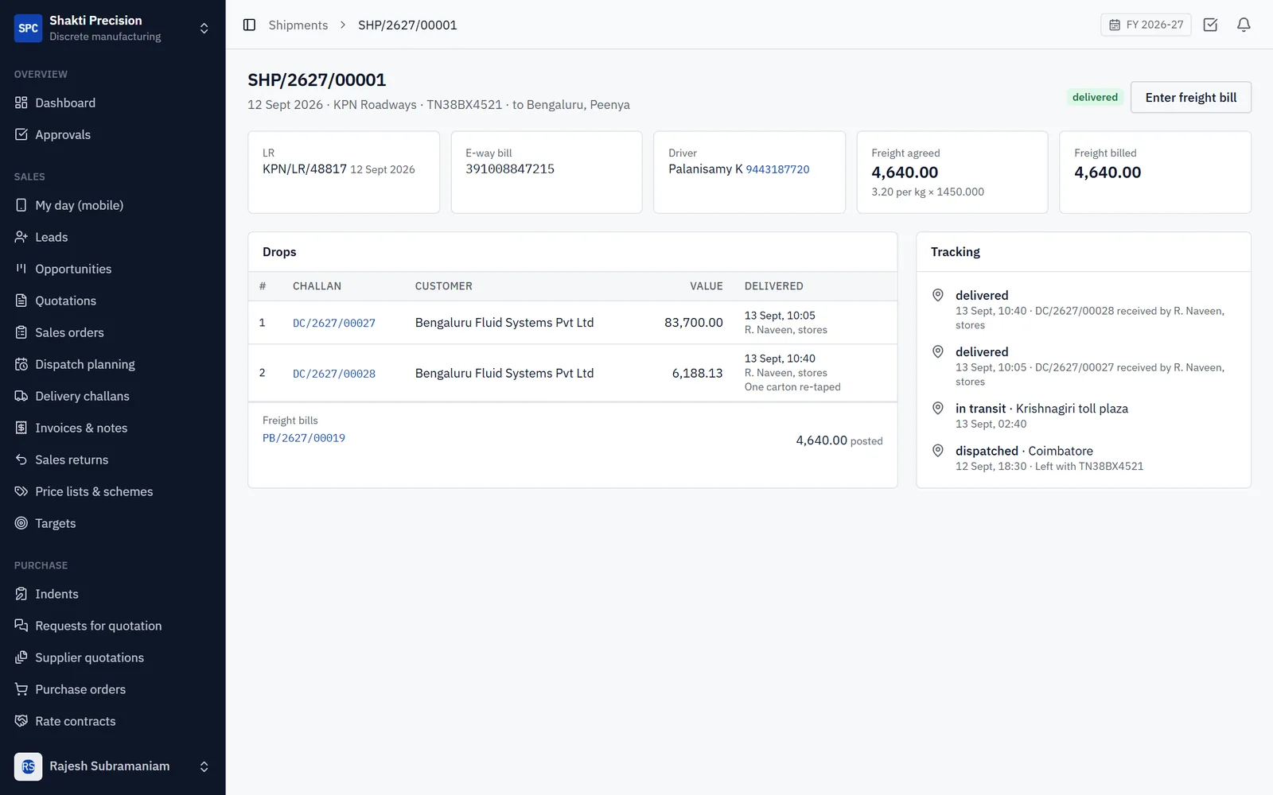
Task: Click the Sales returns arrow icon
Action: click(21, 460)
